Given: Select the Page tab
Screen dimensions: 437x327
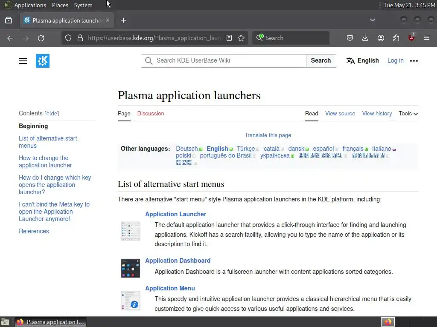Looking at the screenshot, I should click(x=124, y=113).
